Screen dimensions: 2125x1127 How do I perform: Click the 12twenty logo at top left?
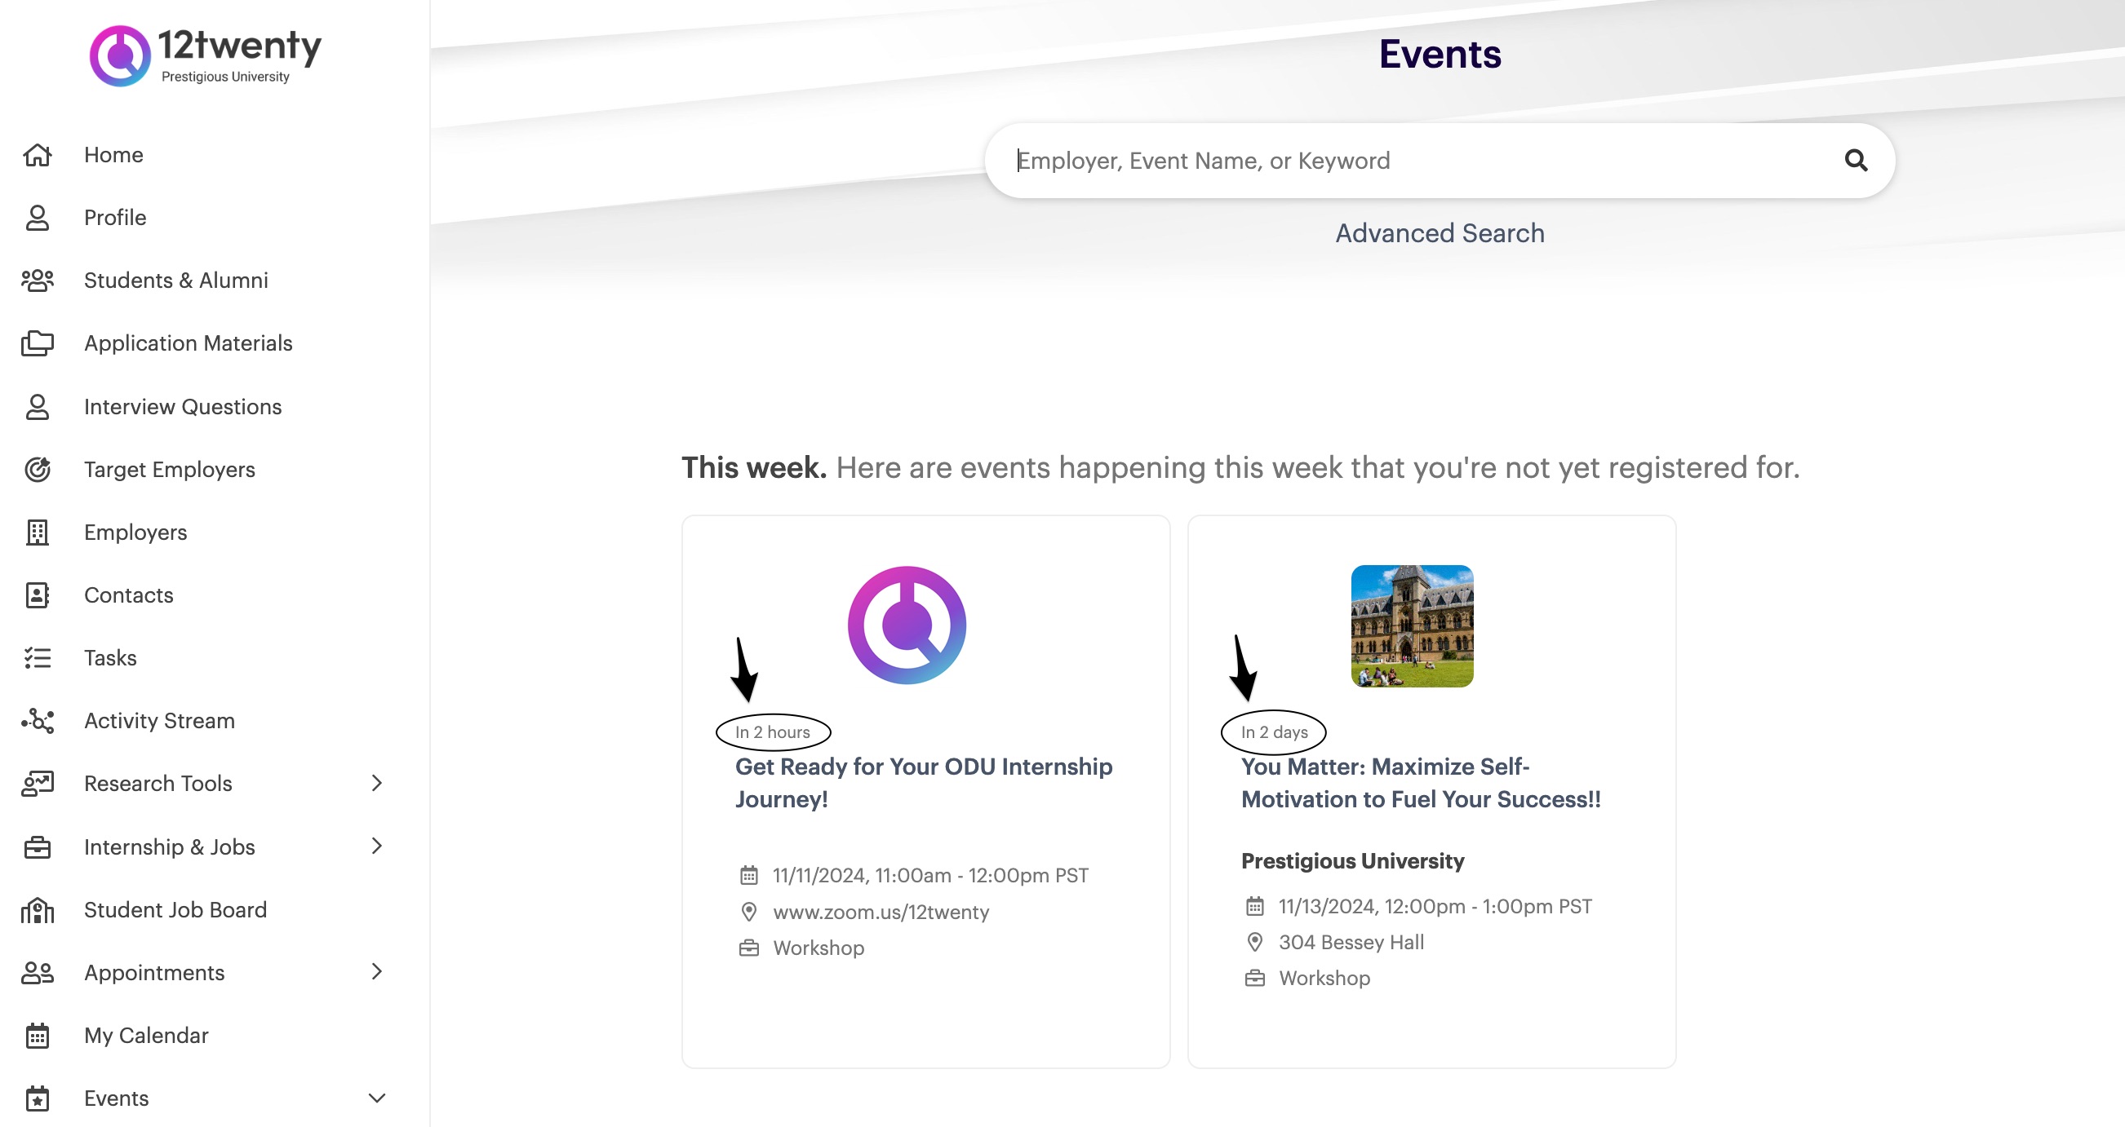tap(205, 55)
